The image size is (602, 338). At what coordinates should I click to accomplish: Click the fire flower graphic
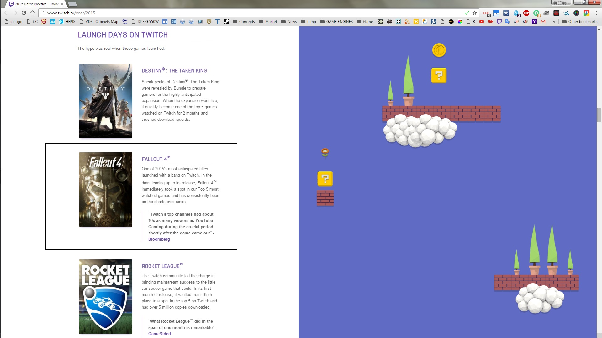[x=325, y=153]
